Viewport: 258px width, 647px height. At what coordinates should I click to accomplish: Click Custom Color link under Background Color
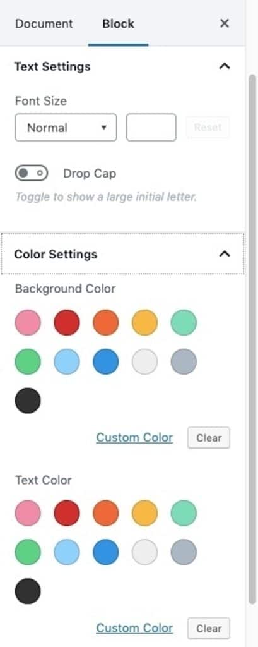coord(134,437)
